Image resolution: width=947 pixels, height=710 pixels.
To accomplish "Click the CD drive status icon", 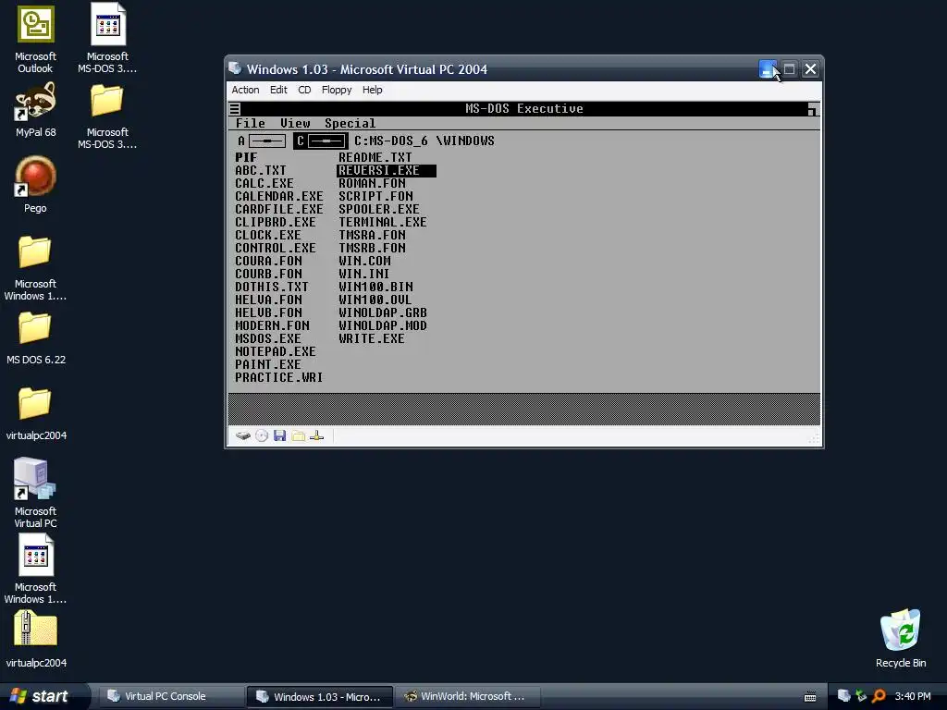I will point(262,436).
